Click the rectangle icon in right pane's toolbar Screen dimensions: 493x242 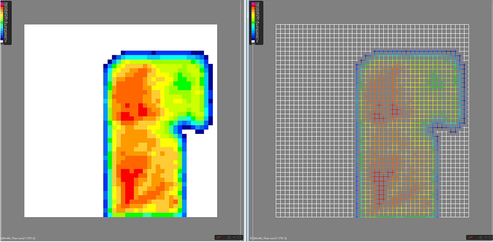[x=490, y=237]
